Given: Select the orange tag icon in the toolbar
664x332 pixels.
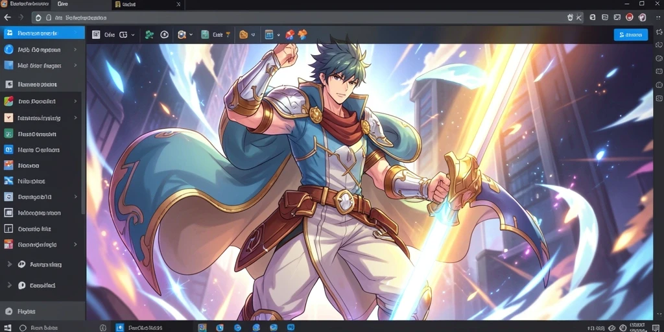Looking at the screenshot, I should 244,35.
